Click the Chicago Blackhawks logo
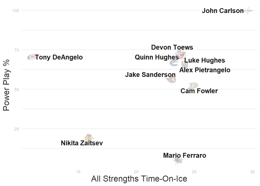The width and height of the screenshot is (260, 186). click(89, 138)
